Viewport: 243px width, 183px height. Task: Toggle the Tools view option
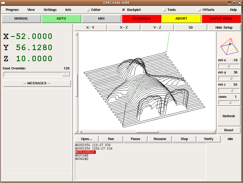(164, 10)
